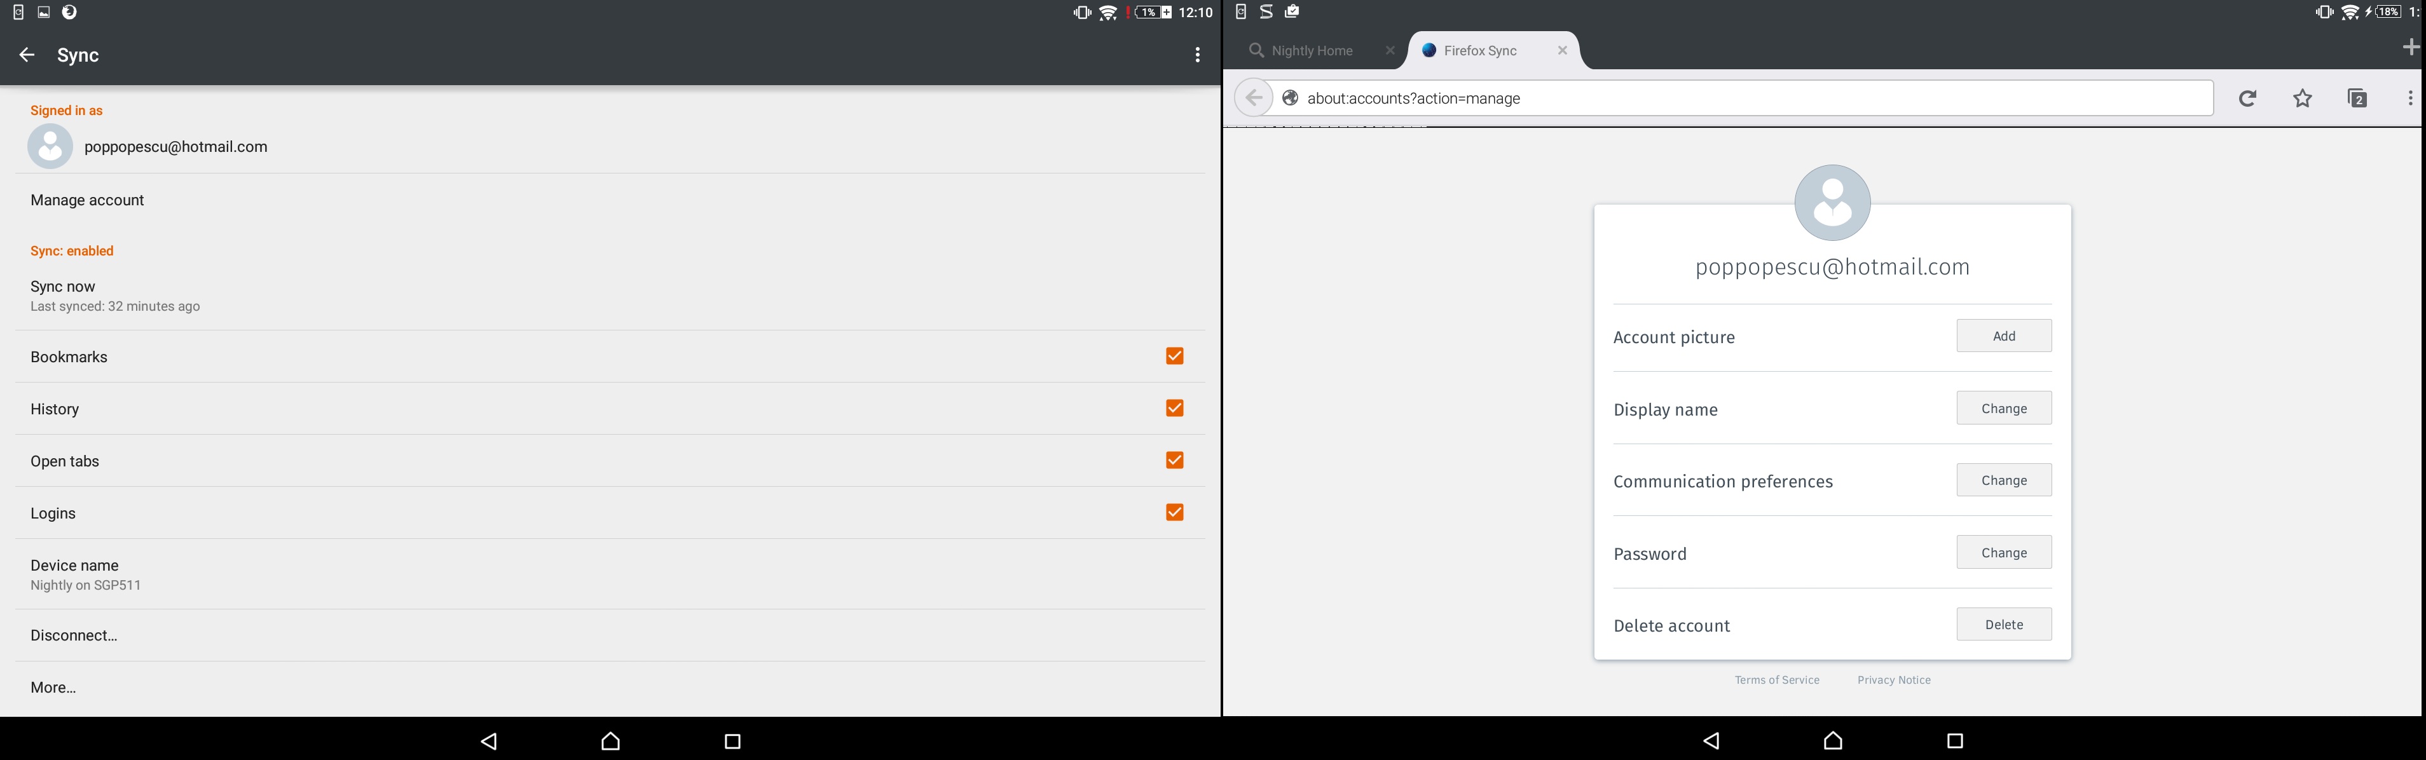Open overflow menu in Sync header
Screen dimensions: 2426x760
(x=1197, y=55)
